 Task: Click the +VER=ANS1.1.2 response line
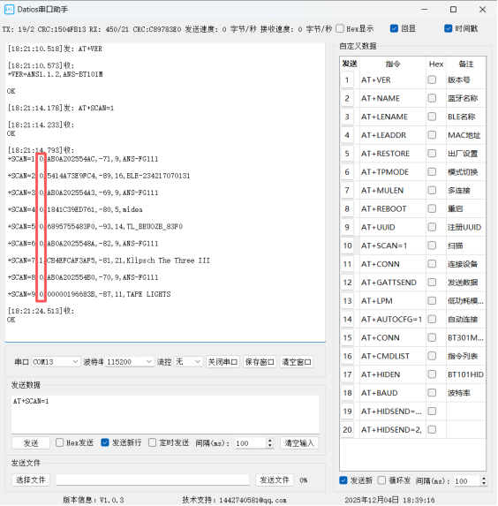(56, 74)
